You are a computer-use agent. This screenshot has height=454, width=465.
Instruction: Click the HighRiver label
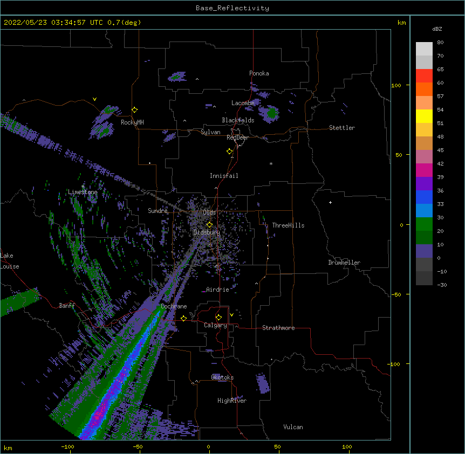click(x=232, y=401)
